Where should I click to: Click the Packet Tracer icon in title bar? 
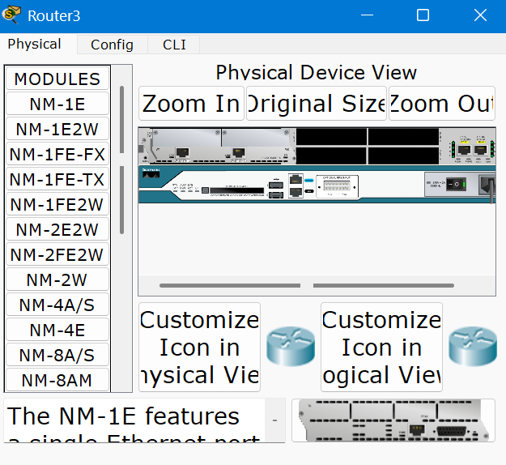[x=13, y=15]
